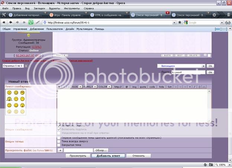The image size is (232, 168).
Task: Click the bookmark star in address bar
Action: (180, 22)
